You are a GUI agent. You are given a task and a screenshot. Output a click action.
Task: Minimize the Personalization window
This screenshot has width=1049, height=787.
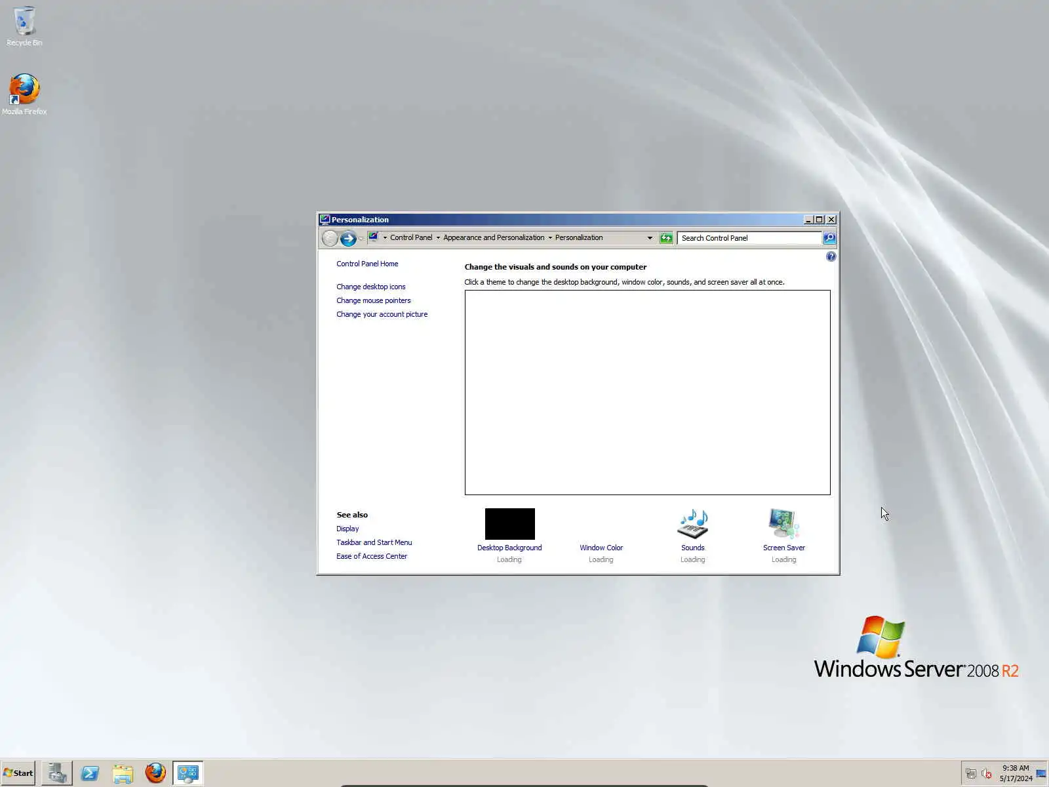pyautogui.click(x=808, y=220)
